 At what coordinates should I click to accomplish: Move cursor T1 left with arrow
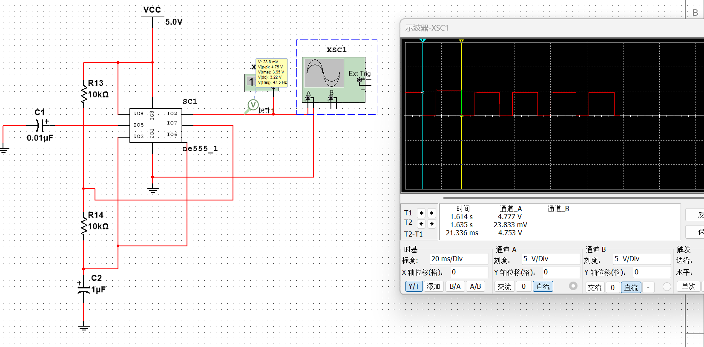click(x=421, y=213)
